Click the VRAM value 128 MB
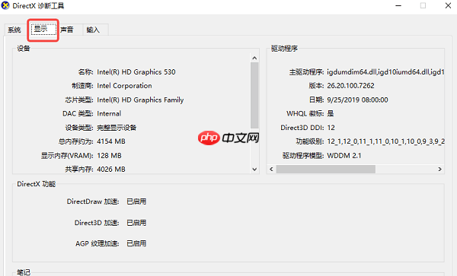Screen dimensions: 457x276 tap(109, 156)
